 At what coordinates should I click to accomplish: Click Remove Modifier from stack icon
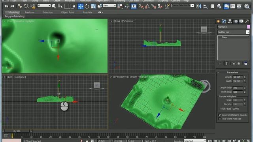pos(239,64)
